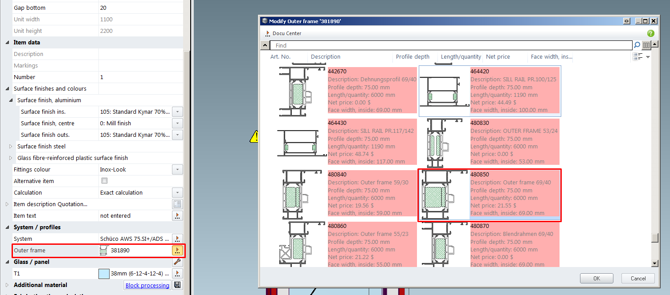Click the T1 light blue glass swatch
The height and width of the screenshot is (295, 670).
pos(104,274)
